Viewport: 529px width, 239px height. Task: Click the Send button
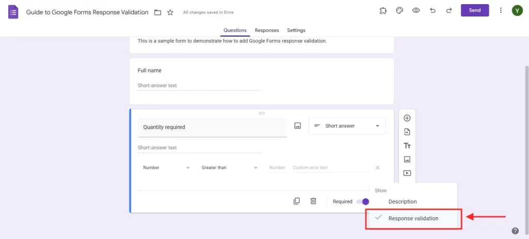tap(475, 10)
